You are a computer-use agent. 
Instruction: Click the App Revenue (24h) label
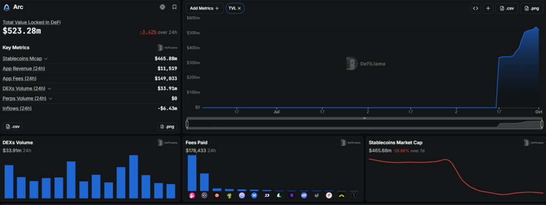point(23,69)
